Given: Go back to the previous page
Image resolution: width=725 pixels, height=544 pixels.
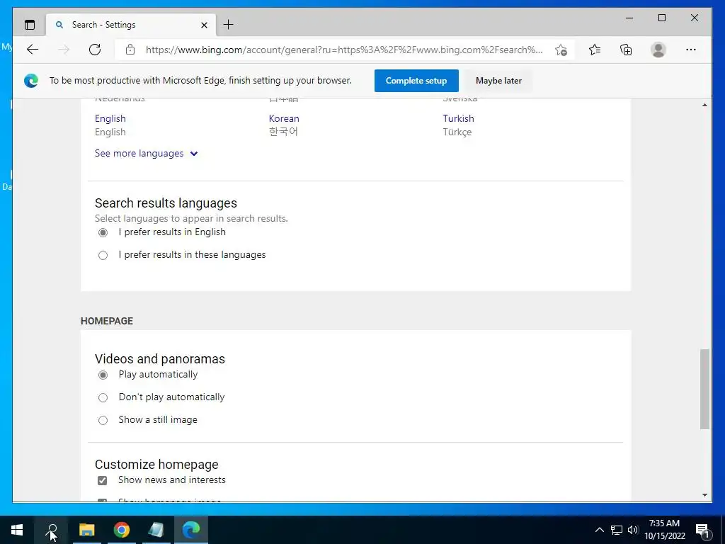Looking at the screenshot, I should coord(33,50).
